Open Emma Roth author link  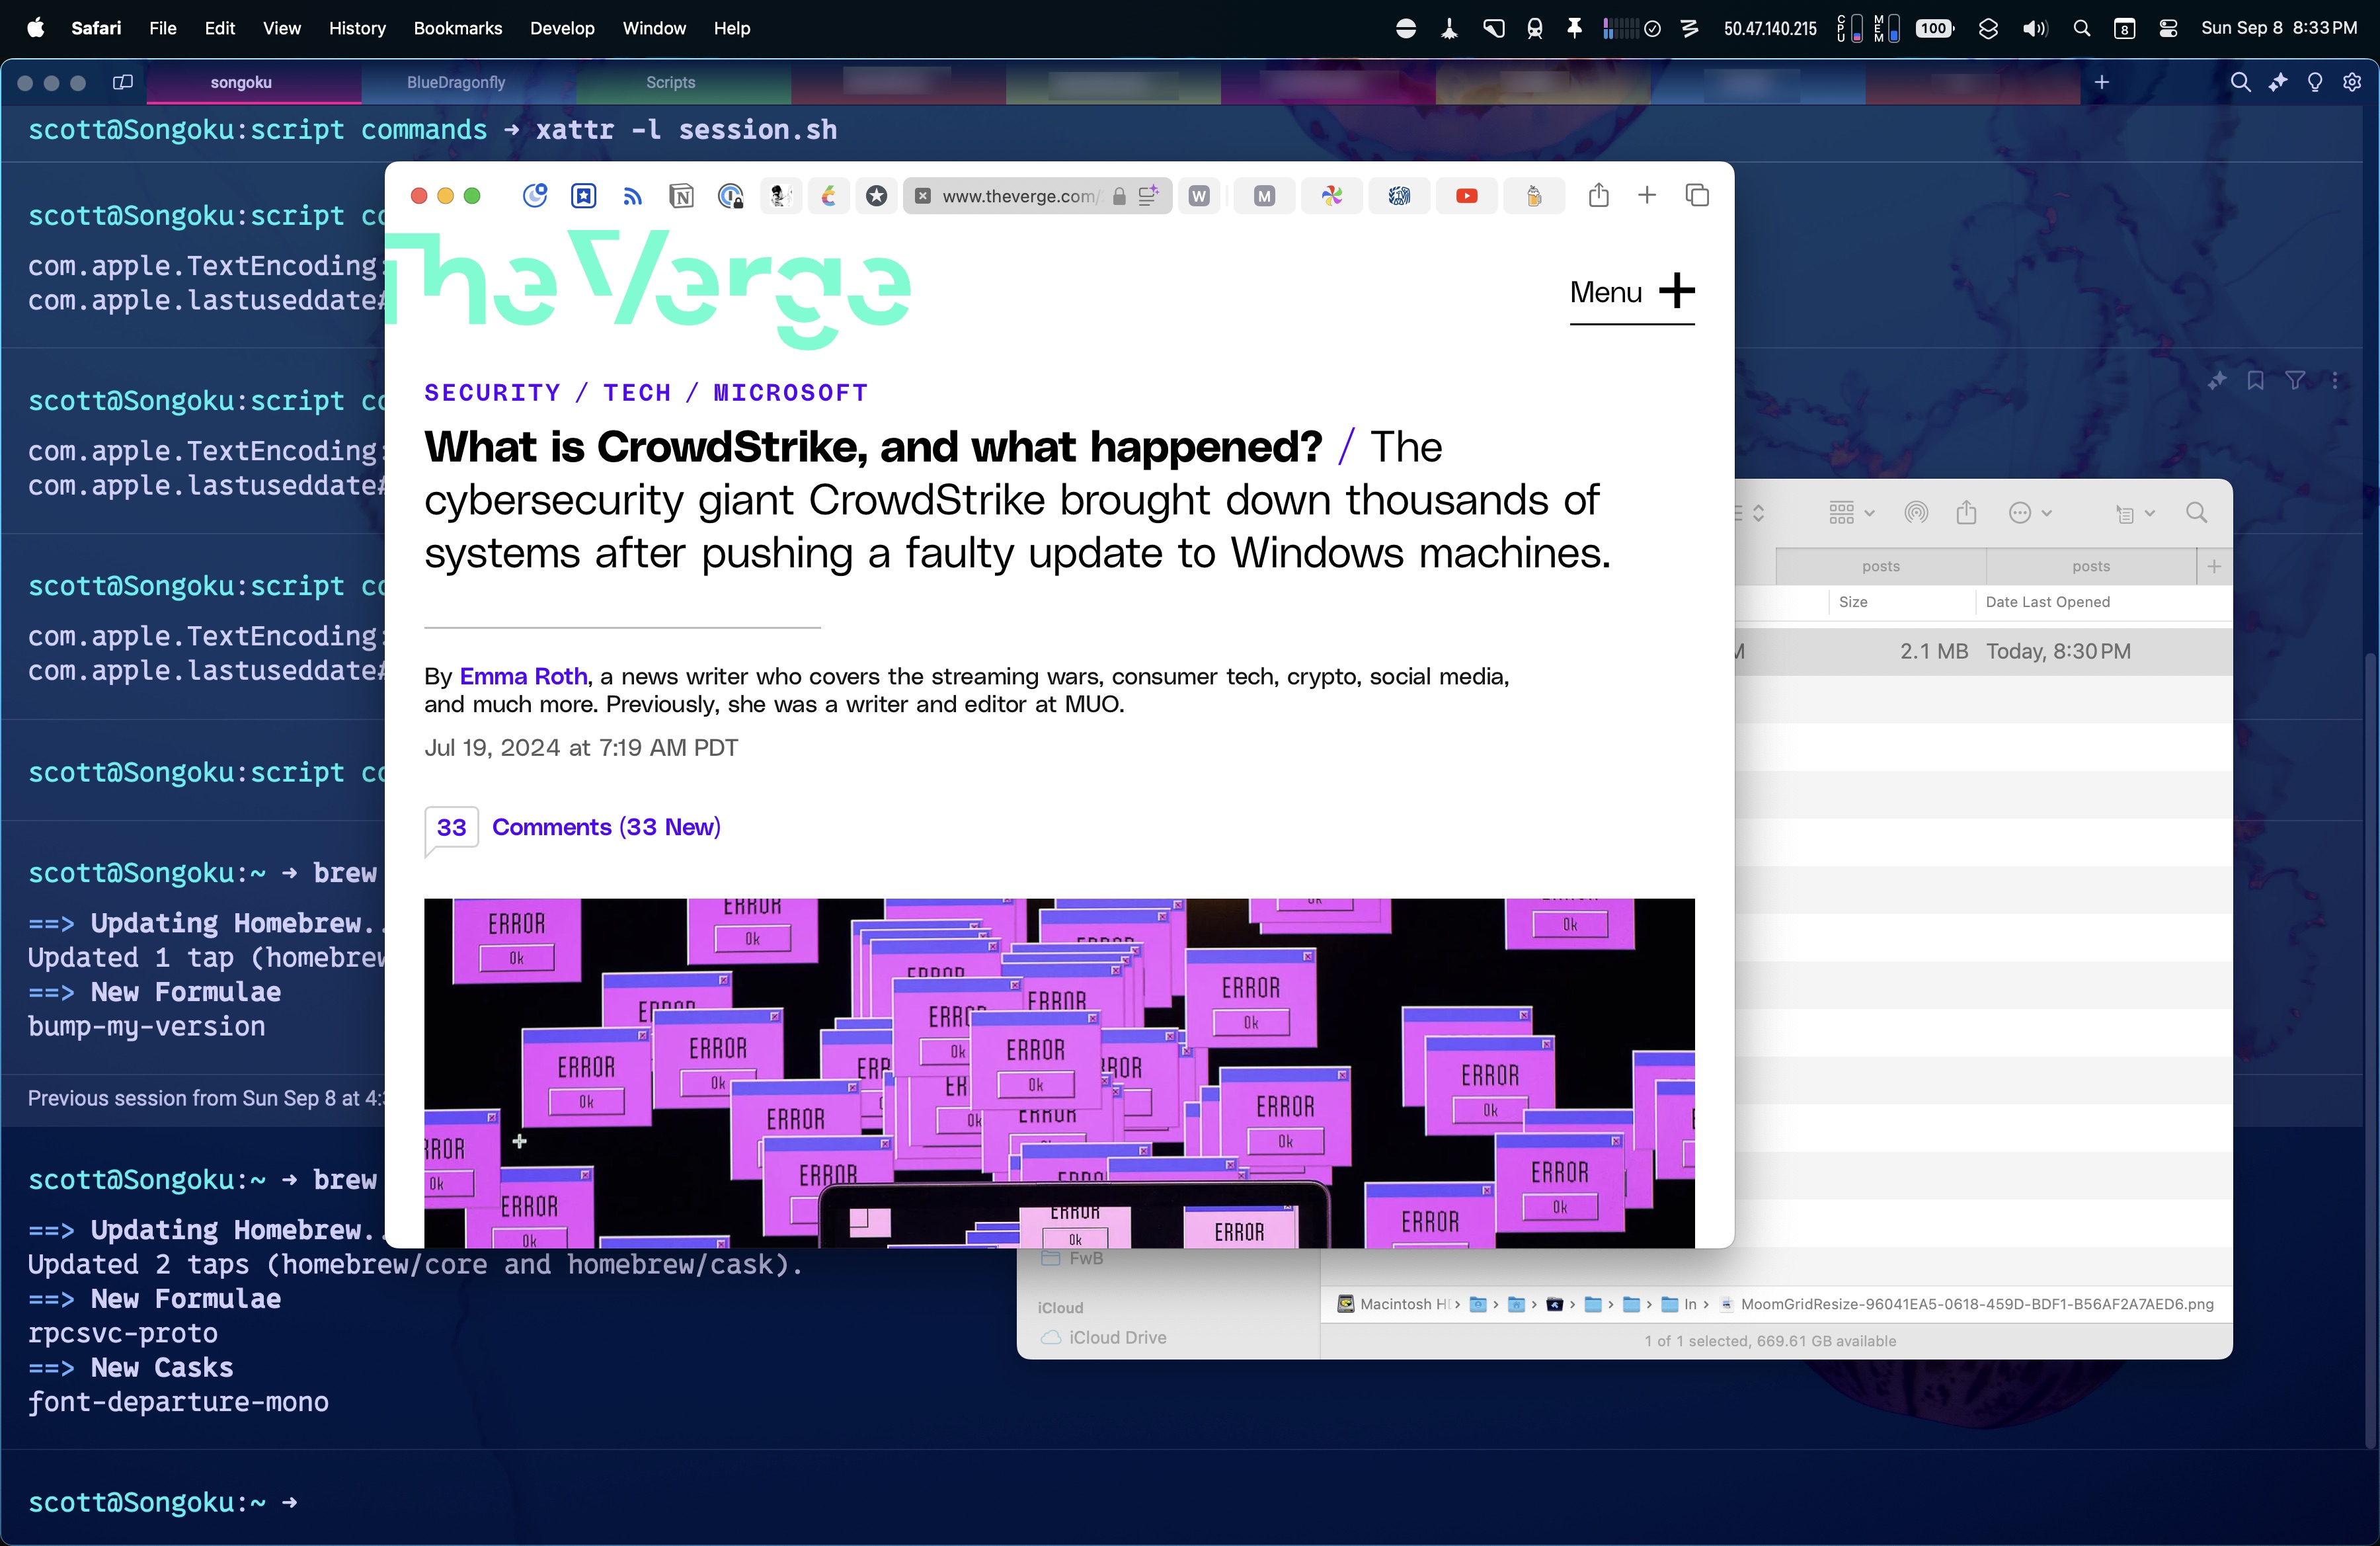coord(523,677)
